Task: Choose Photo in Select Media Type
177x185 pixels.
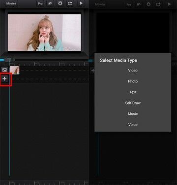Action: [133, 81]
